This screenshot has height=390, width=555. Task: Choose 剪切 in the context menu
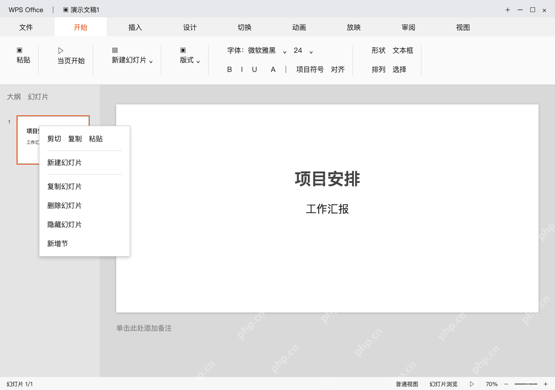[54, 139]
